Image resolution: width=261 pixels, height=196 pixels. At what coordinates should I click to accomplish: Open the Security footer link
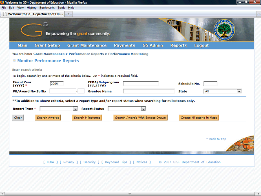90,162
